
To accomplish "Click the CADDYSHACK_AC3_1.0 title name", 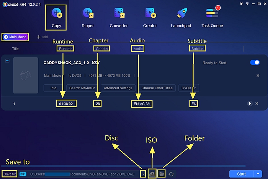I will (66, 63).
